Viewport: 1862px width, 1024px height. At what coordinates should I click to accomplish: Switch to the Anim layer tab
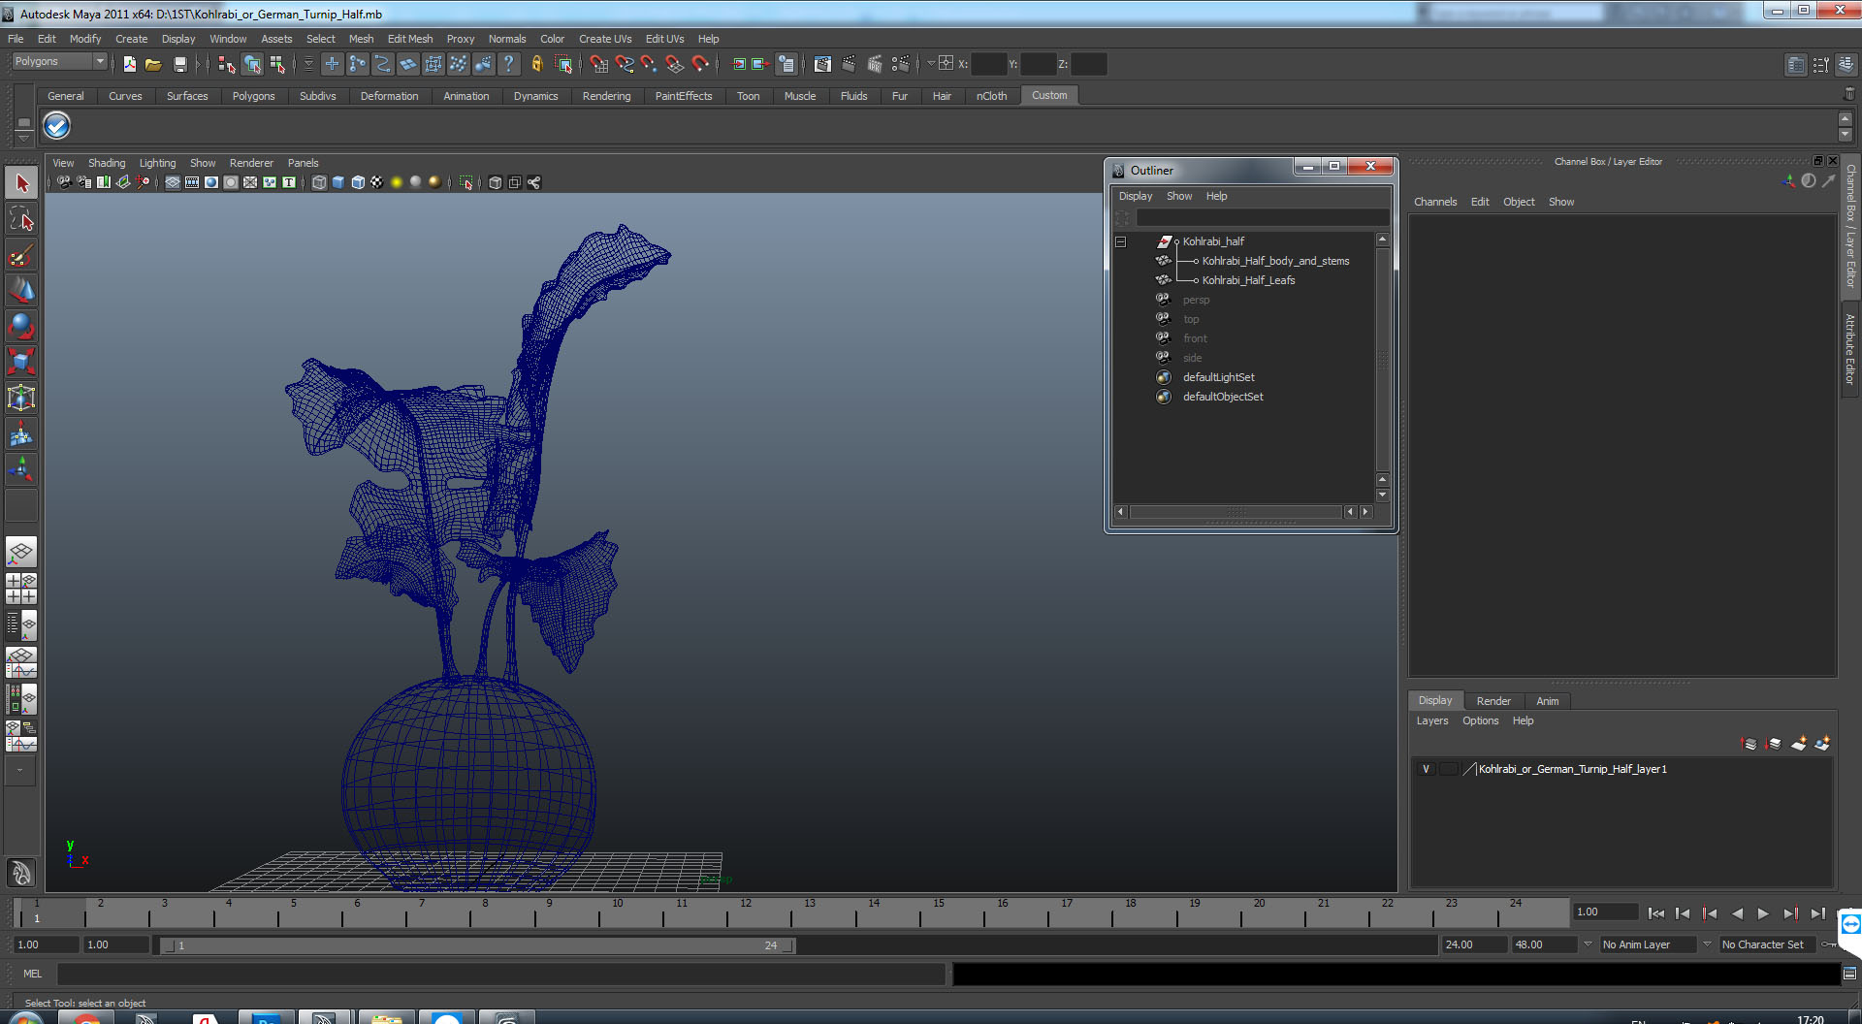point(1548,701)
